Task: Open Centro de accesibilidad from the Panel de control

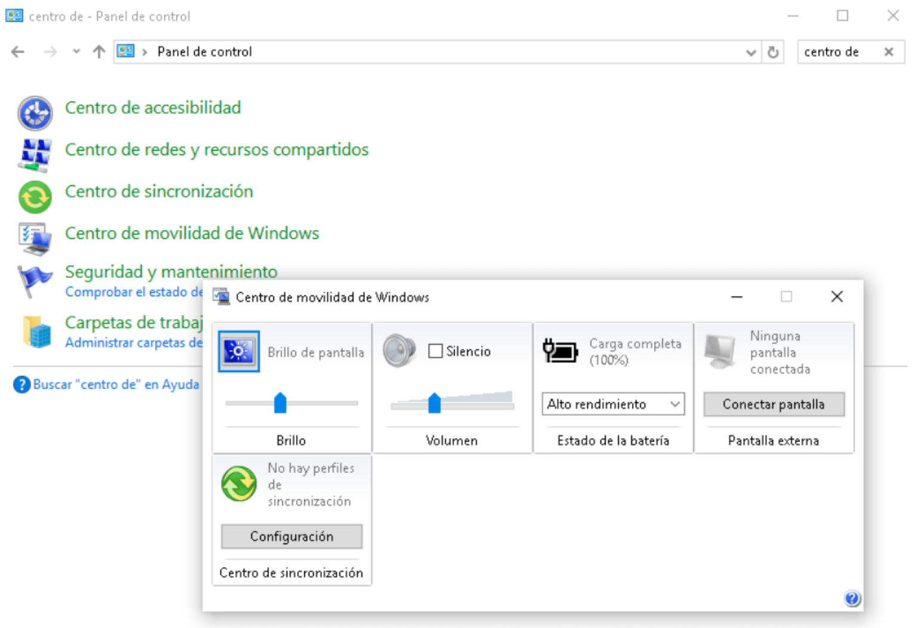Action: click(153, 108)
